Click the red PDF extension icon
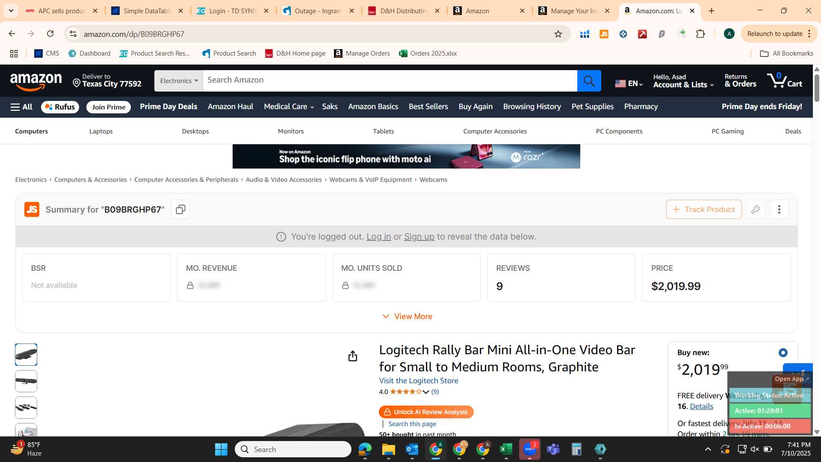 point(642,34)
